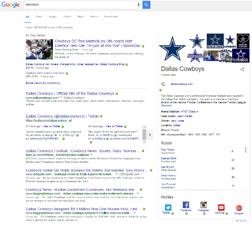This screenshot has width=252, height=227.
Task: Click the Twitter bird icon beside URL
Action: coord(70,121)
